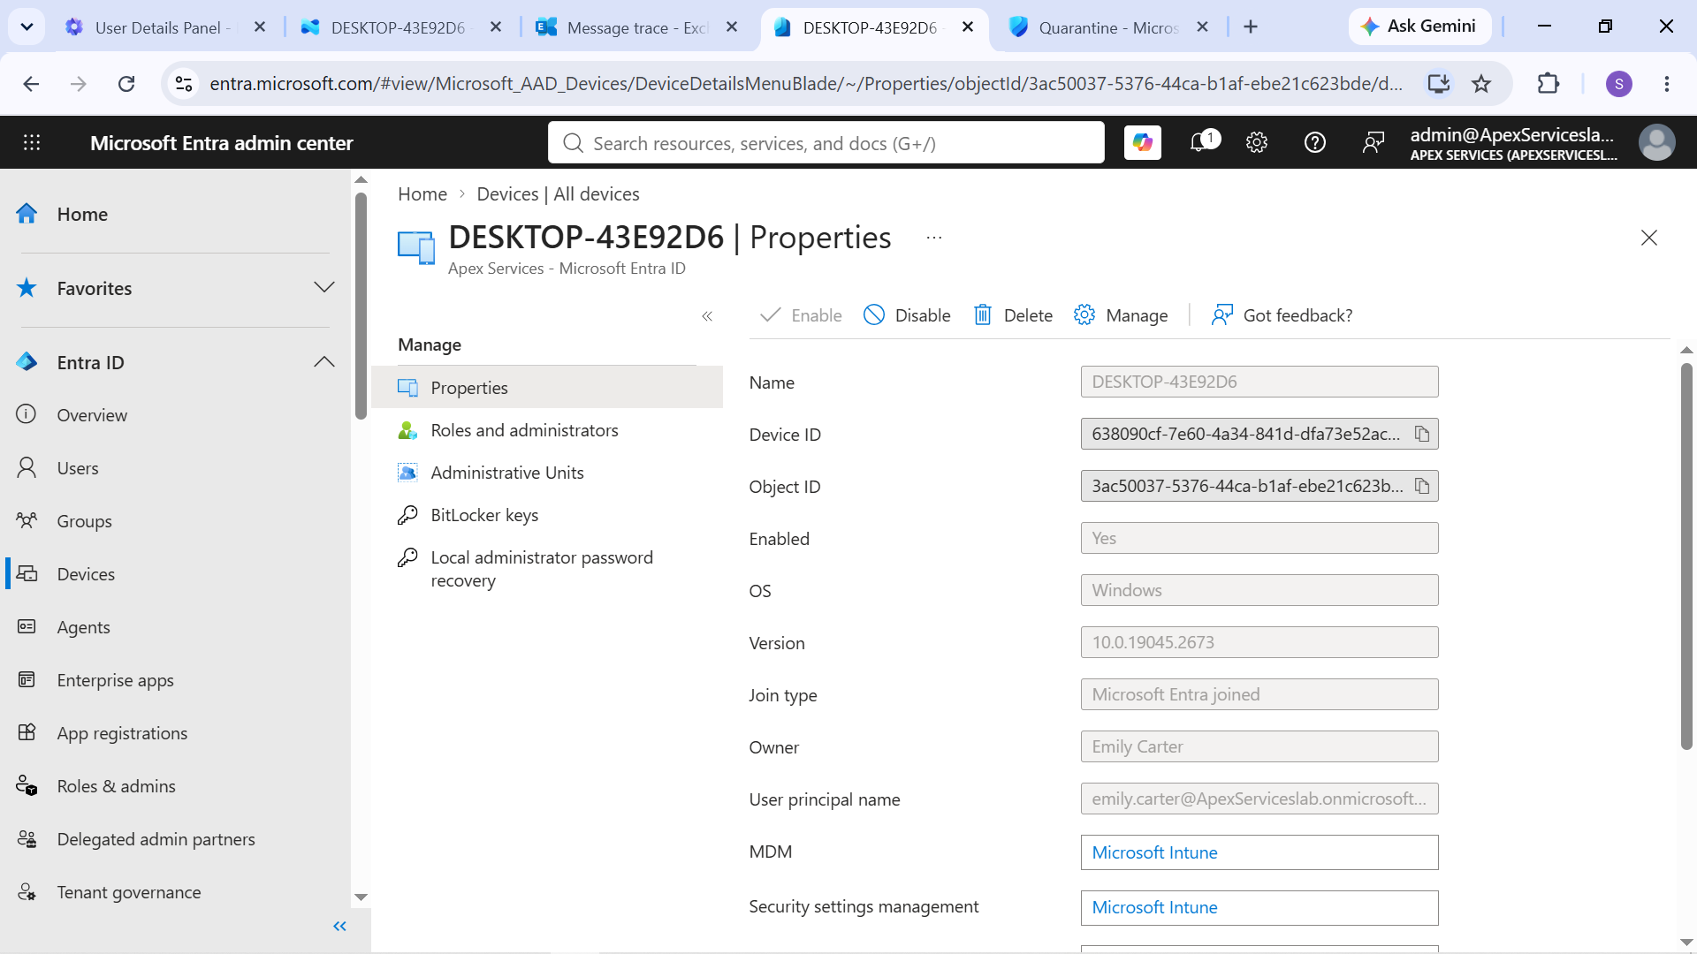Click the search resources box
The height and width of the screenshot is (954, 1697).
(x=826, y=143)
